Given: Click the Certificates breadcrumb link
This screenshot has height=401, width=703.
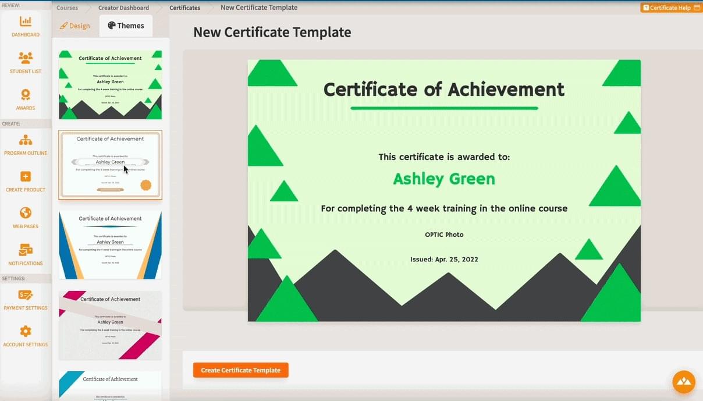Looking at the screenshot, I should click(184, 8).
